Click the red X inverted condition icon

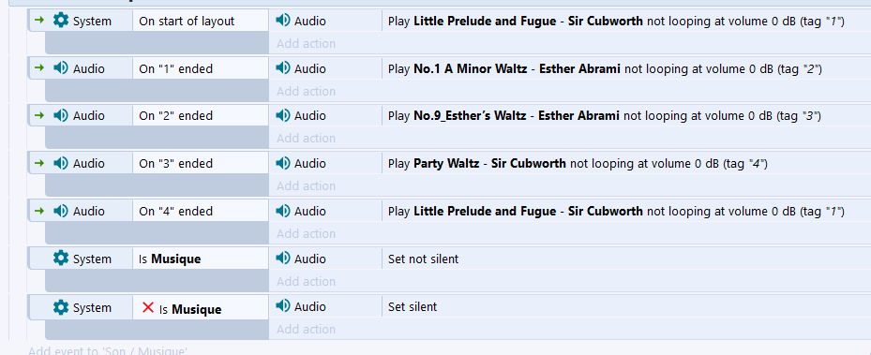point(148,307)
